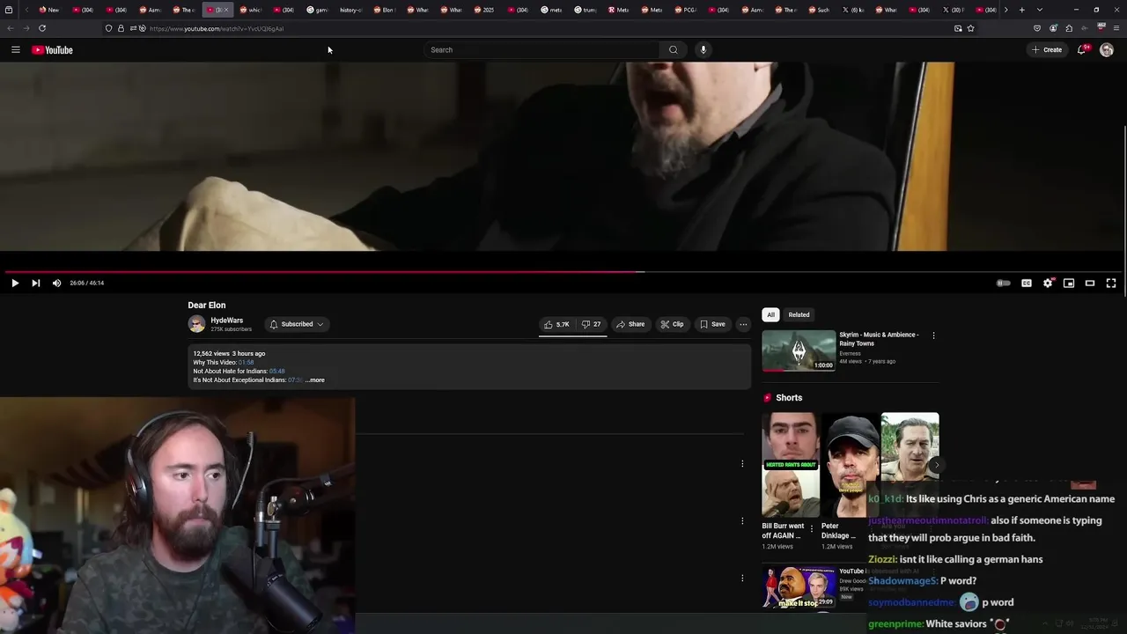The height and width of the screenshot is (634, 1127).
Task: Open options for the Skyrim video
Action: click(933, 335)
